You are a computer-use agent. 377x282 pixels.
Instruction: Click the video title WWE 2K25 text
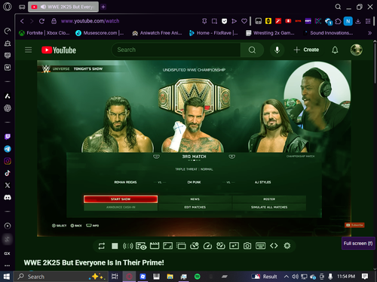(x=93, y=262)
